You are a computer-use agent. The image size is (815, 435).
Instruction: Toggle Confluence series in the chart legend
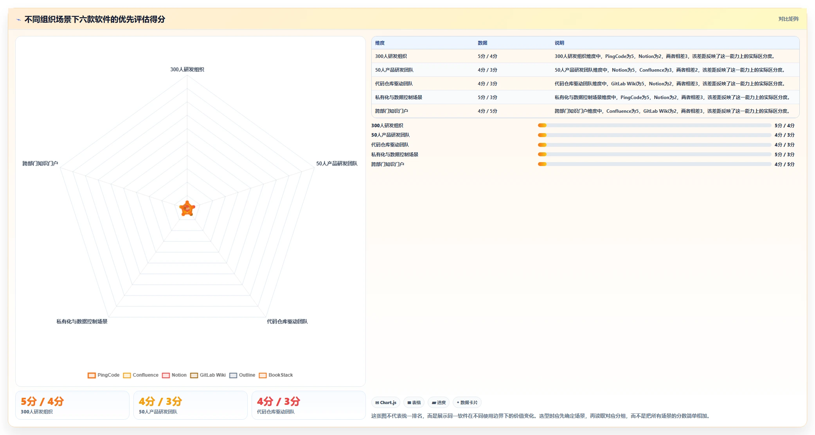point(141,375)
